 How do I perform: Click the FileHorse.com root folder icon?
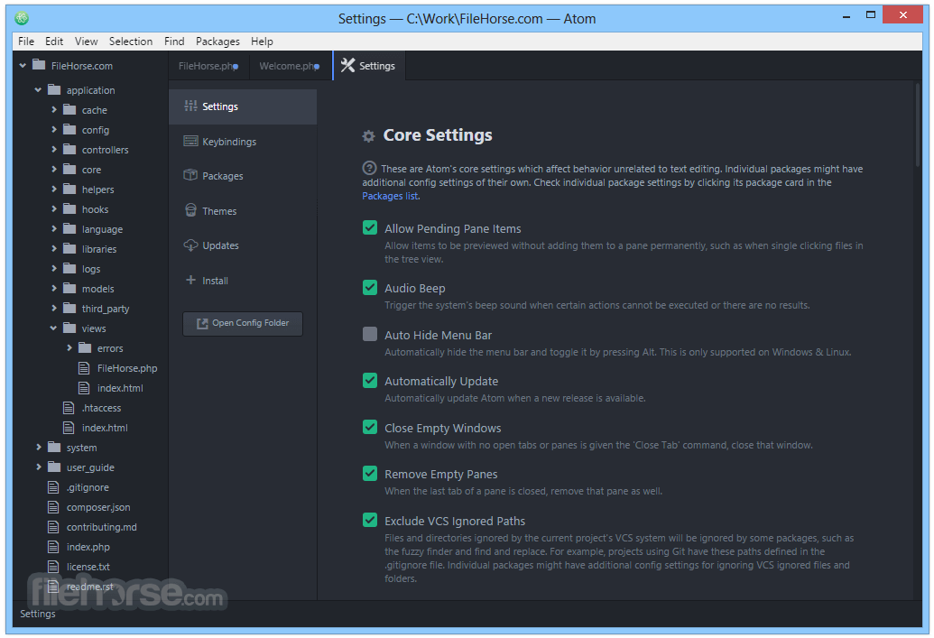(39, 64)
